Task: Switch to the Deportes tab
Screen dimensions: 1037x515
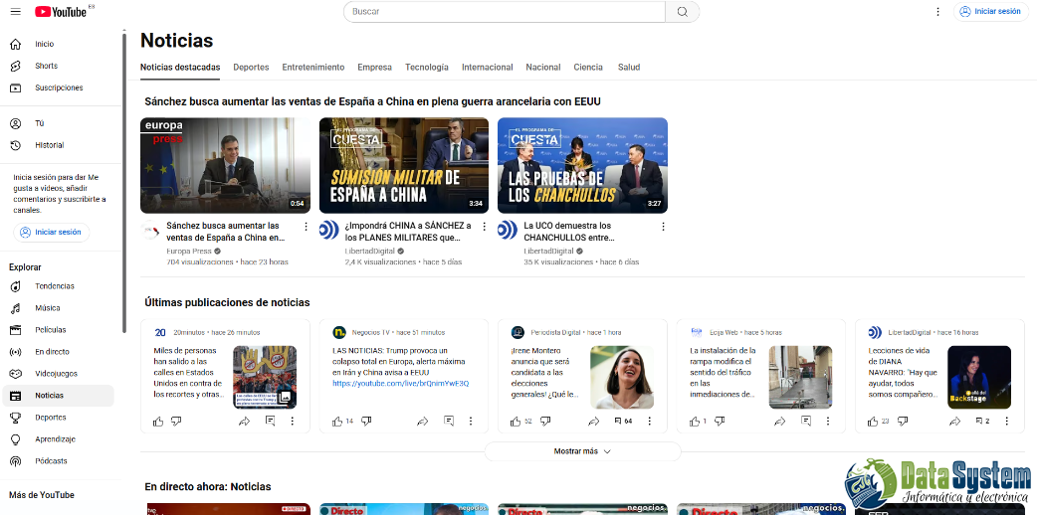Action: click(x=251, y=67)
